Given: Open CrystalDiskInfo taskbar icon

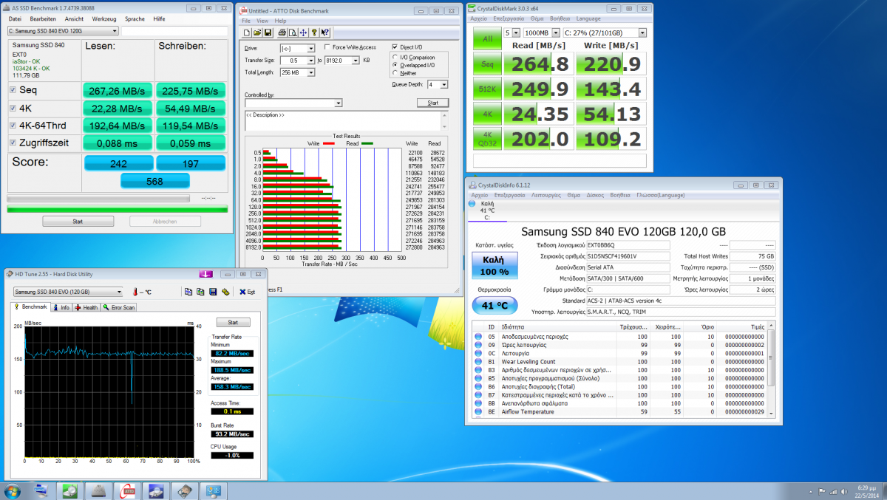Looking at the screenshot, I should (x=156, y=490).
